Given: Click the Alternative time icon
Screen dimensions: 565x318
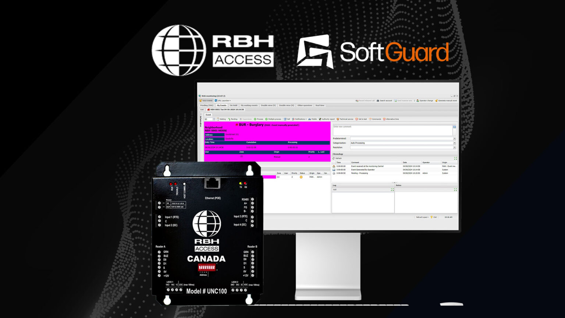Looking at the screenshot, I should (384, 119).
